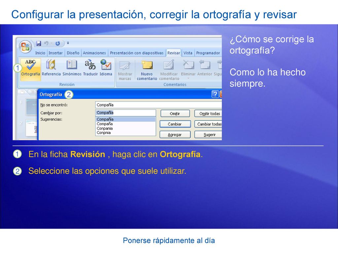The height and width of the screenshot is (253, 338).
Task: Toggle the Mostrar marcas icon
Action: point(125,65)
